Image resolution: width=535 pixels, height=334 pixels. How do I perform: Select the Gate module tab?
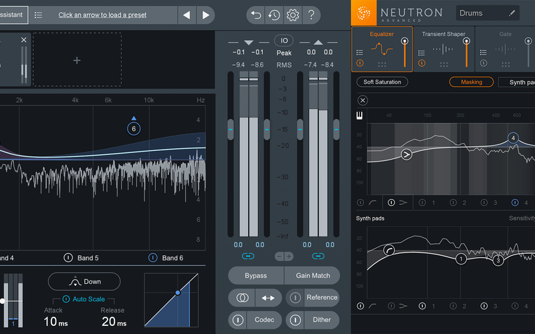[x=505, y=49]
